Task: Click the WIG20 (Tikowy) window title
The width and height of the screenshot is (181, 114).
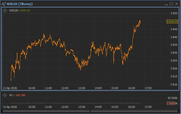Action: [x=20, y=4]
